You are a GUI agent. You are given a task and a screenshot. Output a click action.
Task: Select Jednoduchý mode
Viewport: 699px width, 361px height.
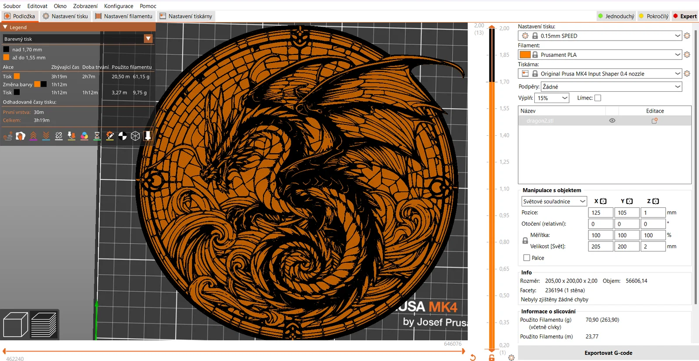coord(616,16)
